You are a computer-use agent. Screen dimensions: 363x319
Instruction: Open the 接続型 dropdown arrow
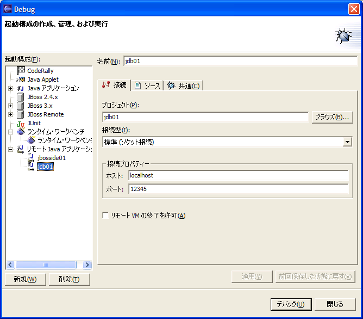(x=347, y=142)
